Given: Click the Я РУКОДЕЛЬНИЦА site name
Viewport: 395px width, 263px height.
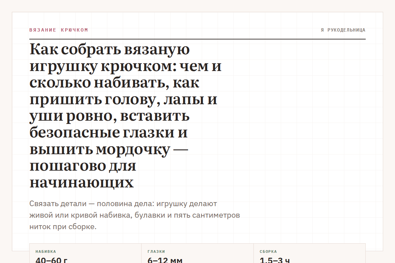Looking at the screenshot, I should click(x=343, y=30).
